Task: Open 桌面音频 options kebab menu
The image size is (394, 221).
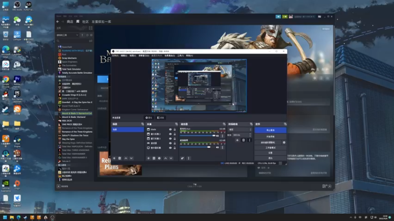Action: click(x=223, y=147)
